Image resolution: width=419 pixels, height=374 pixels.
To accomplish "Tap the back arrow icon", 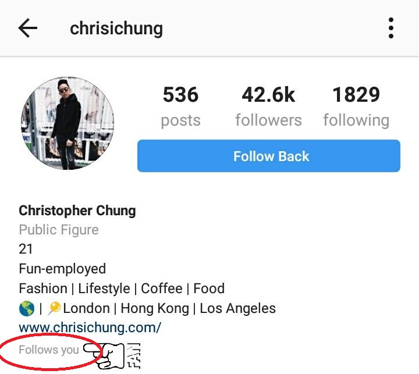I will [28, 28].
